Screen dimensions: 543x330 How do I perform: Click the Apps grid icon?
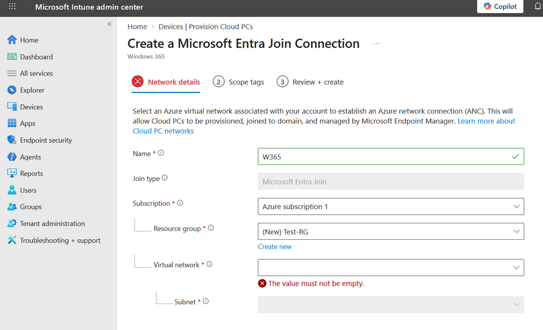coord(12,123)
